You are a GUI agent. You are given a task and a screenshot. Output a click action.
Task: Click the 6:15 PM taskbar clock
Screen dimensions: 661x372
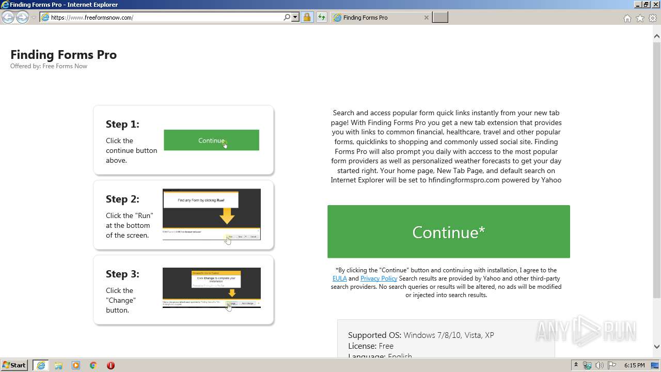(x=634, y=365)
